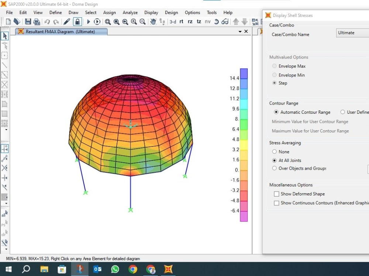
Task: Click the Undo toolbar icon
Action: click(x=47, y=21)
